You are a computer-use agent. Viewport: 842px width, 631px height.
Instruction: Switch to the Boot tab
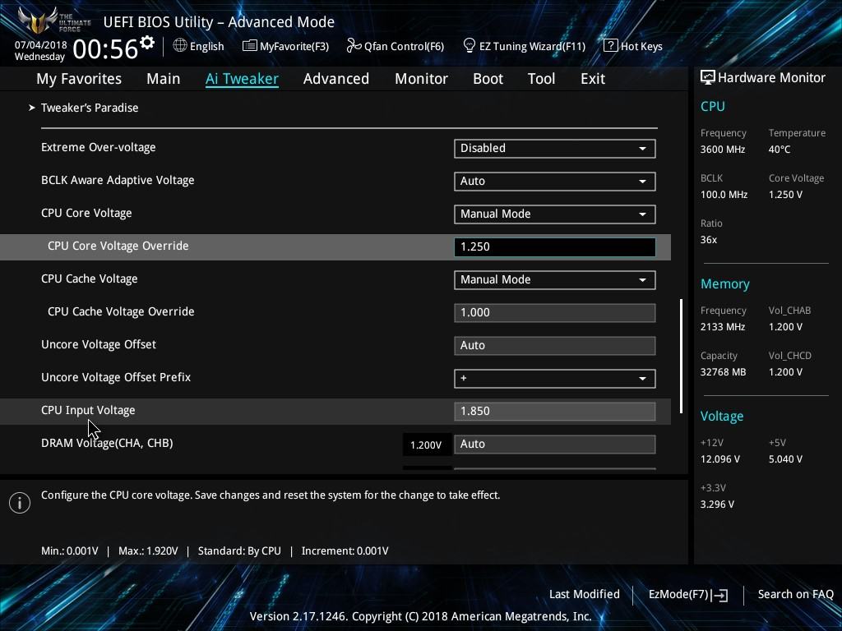pos(488,79)
